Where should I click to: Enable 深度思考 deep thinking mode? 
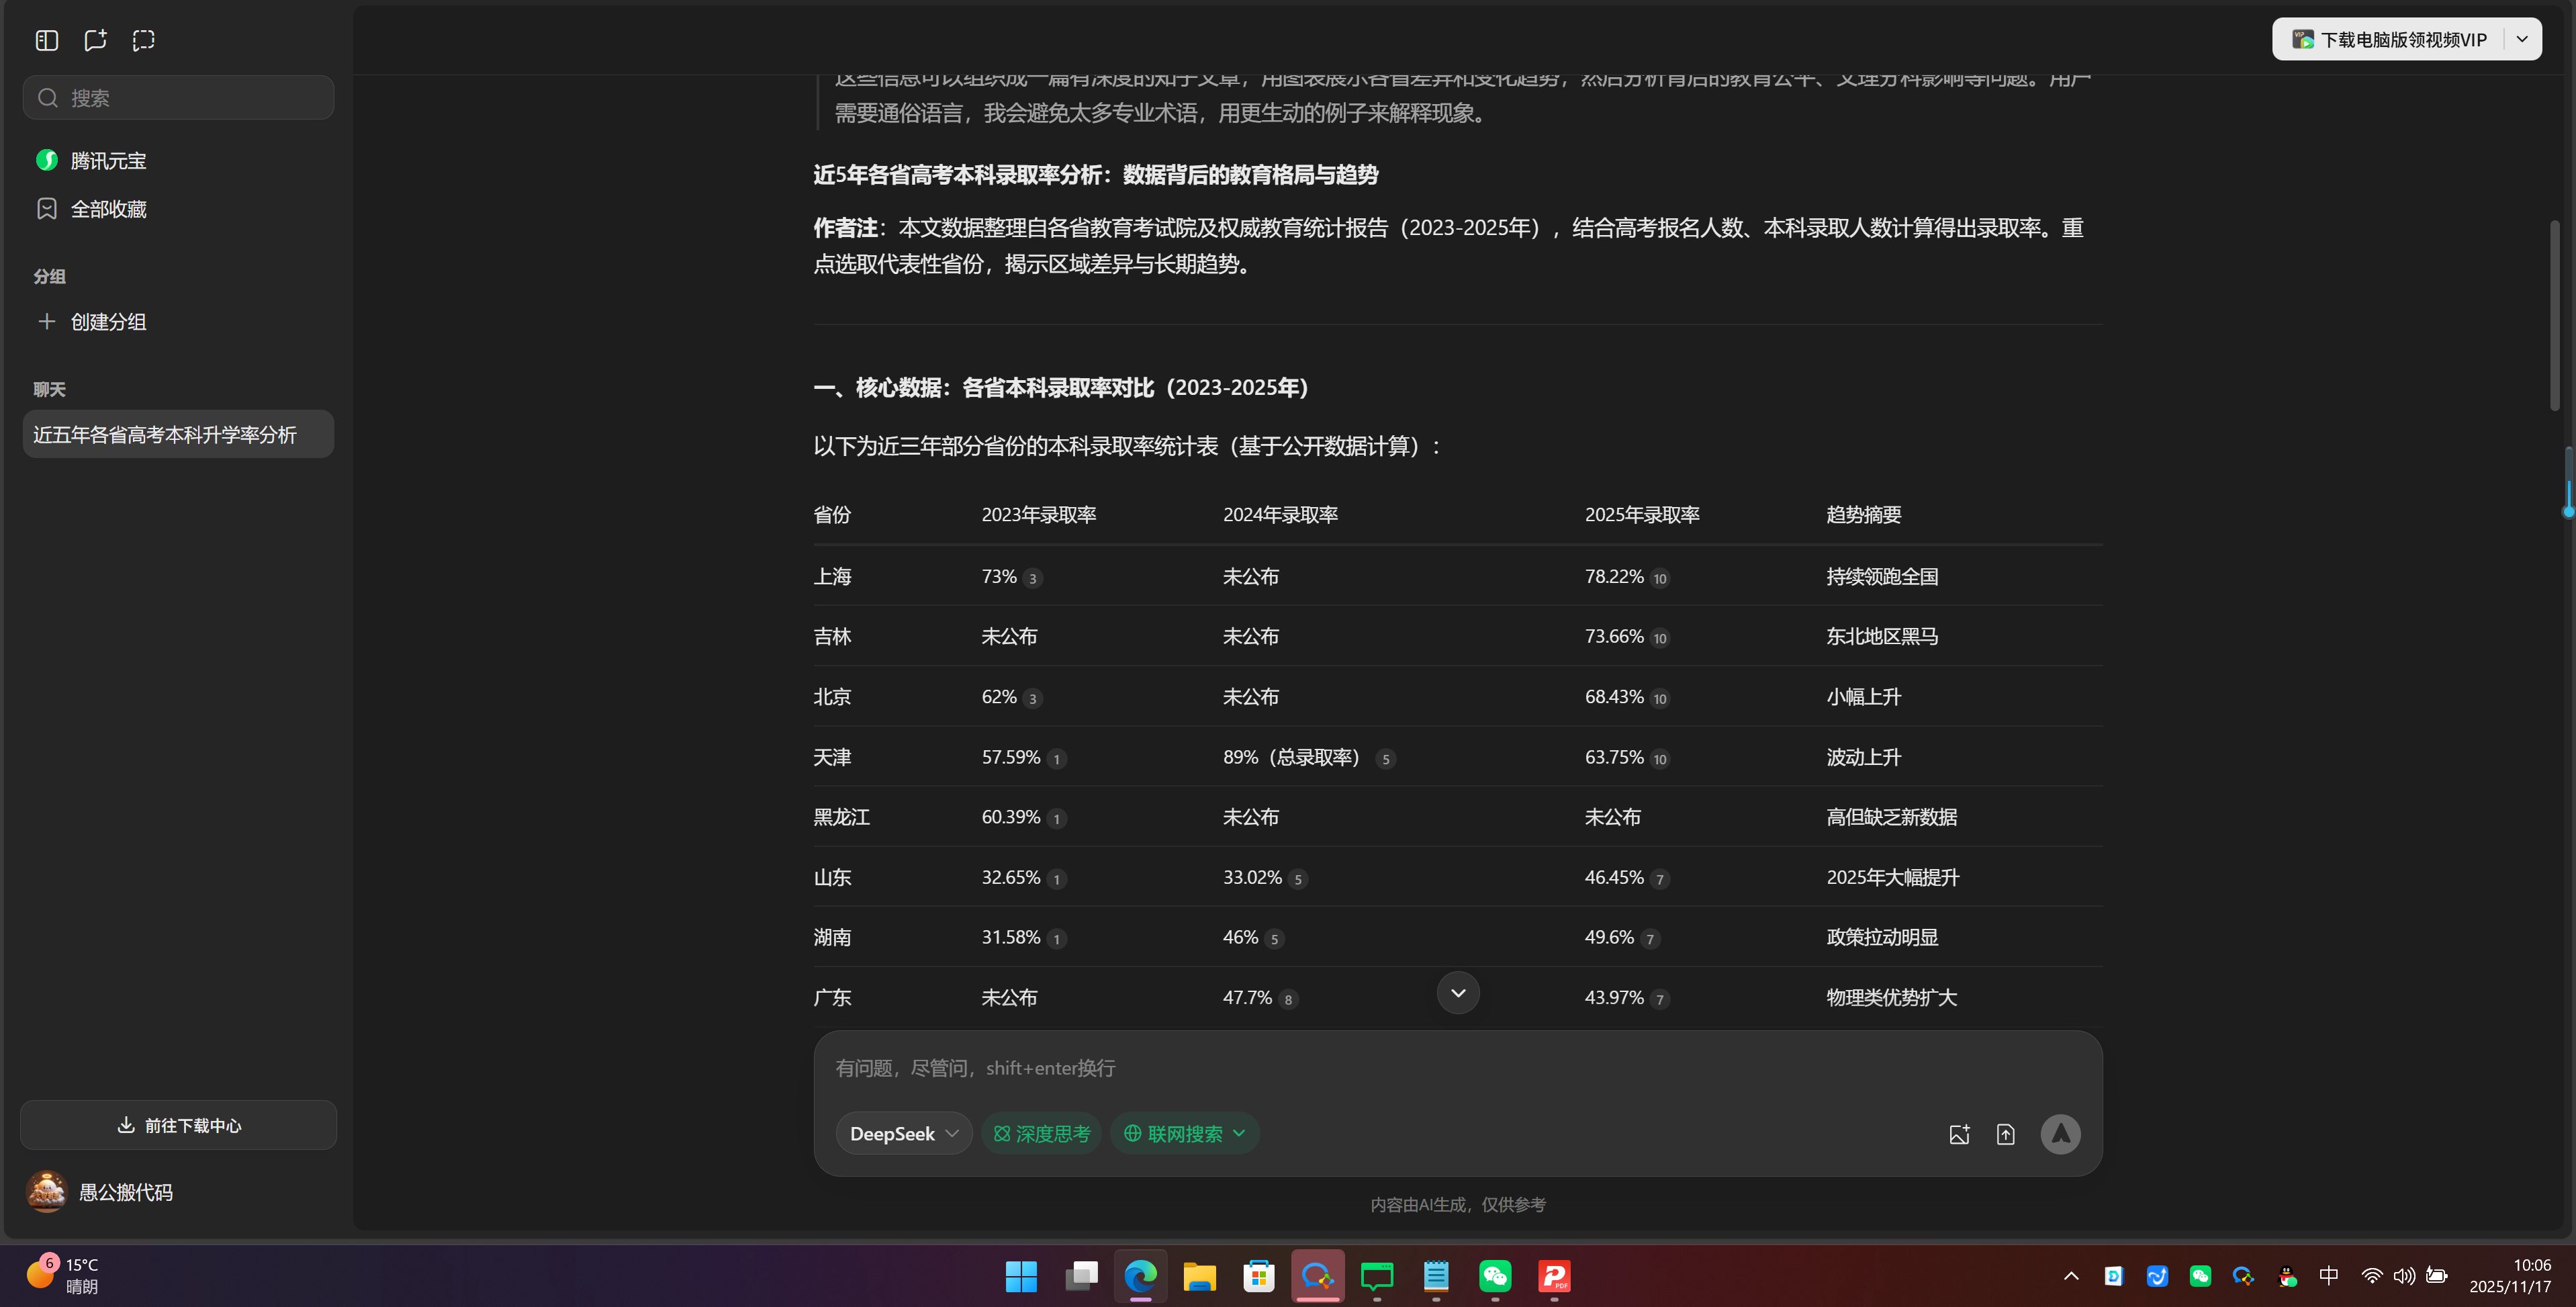(1041, 1133)
